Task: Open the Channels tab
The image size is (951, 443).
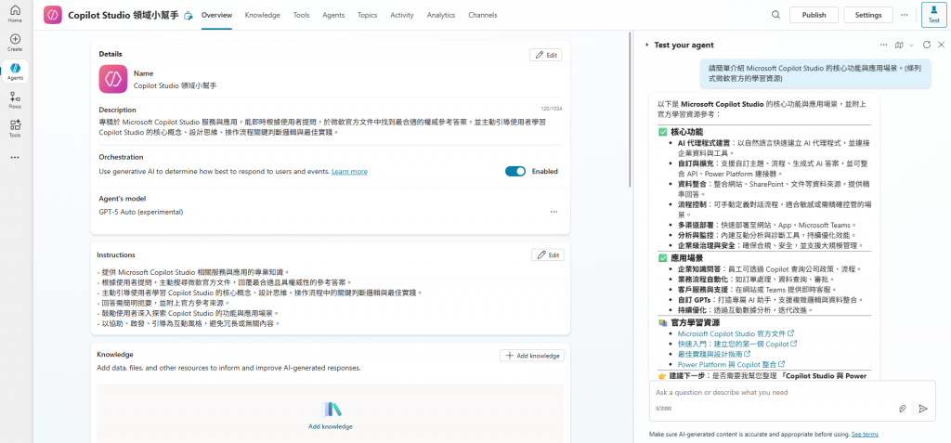Action: coord(482,15)
